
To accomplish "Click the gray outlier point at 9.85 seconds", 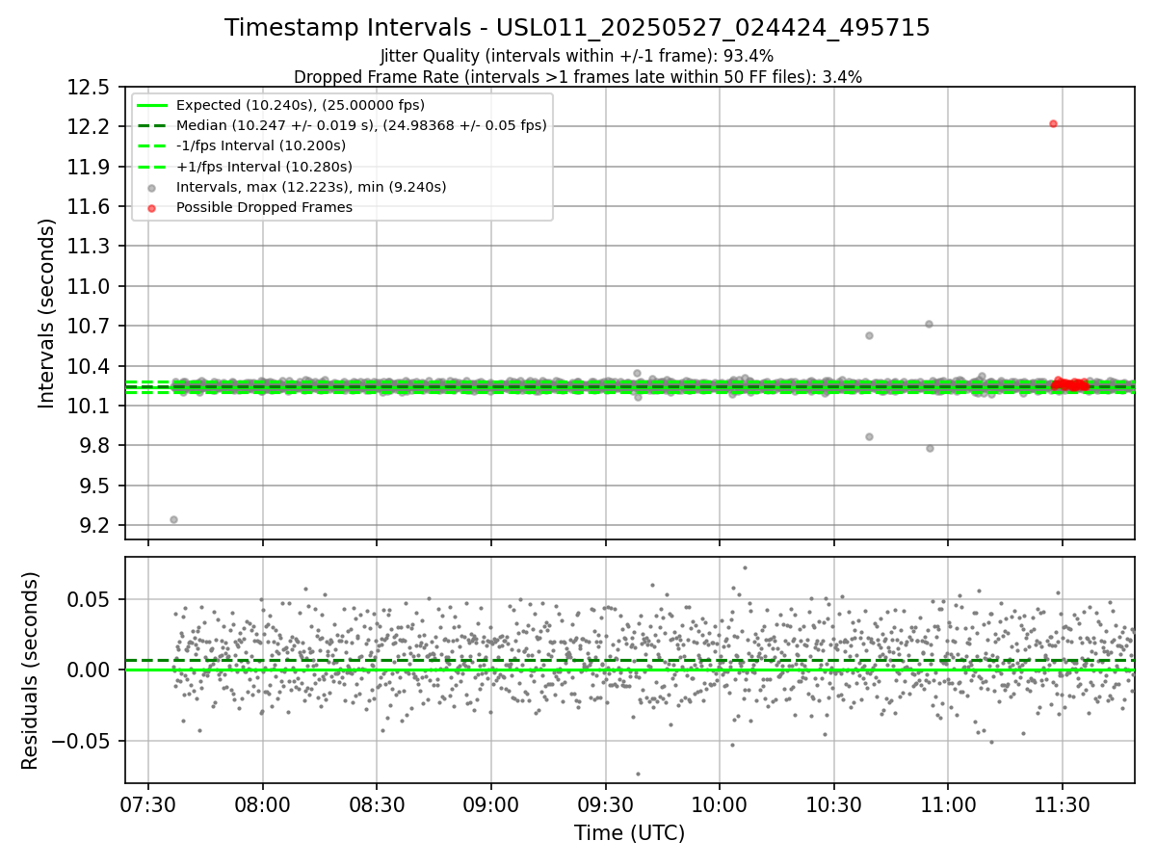I will (x=869, y=436).
